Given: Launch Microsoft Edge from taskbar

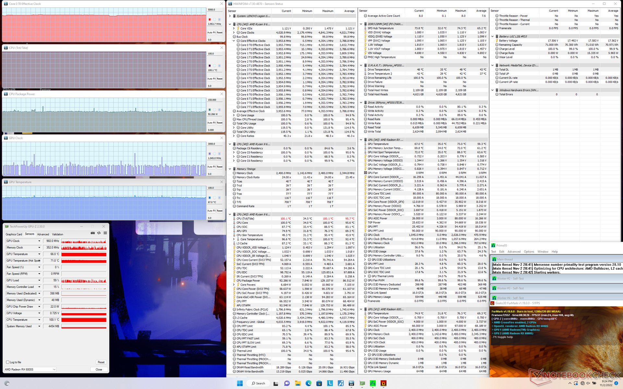Looking at the screenshot, I should tap(308, 383).
